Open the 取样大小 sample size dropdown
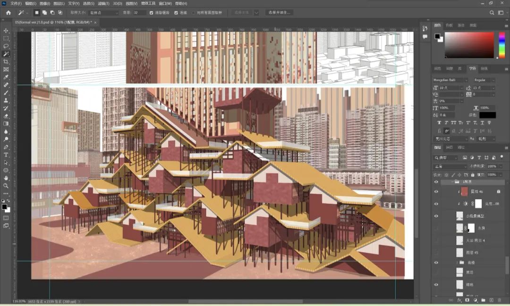The width and height of the screenshot is (510, 306). point(103,13)
